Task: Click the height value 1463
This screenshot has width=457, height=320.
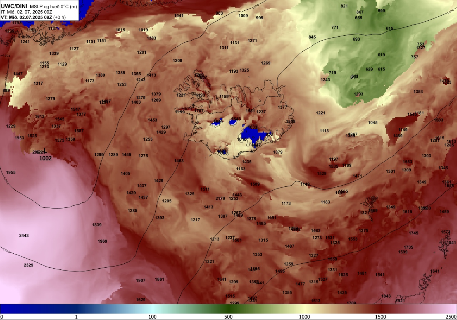Action: click(179, 161)
